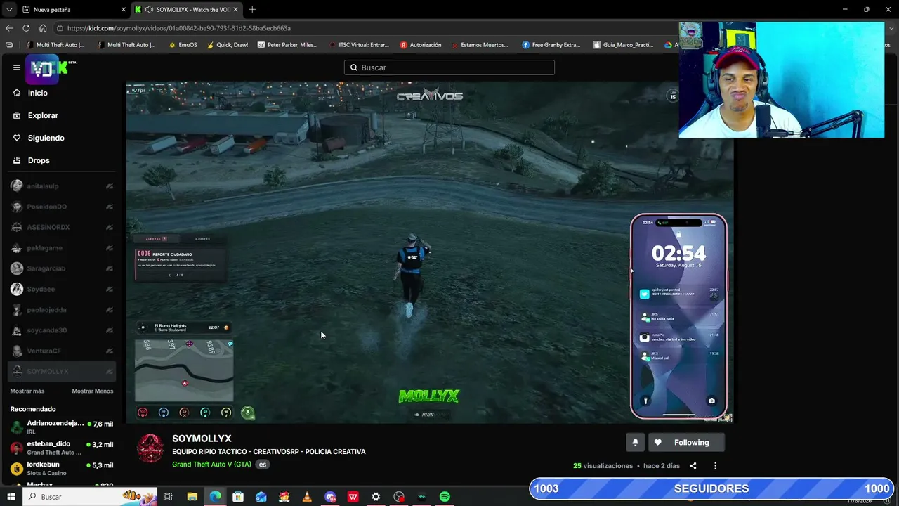Image resolution: width=899 pixels, height=506 pixels.
Task: Open the Kick sidebar hamburger menu
Action: point(16,67)
